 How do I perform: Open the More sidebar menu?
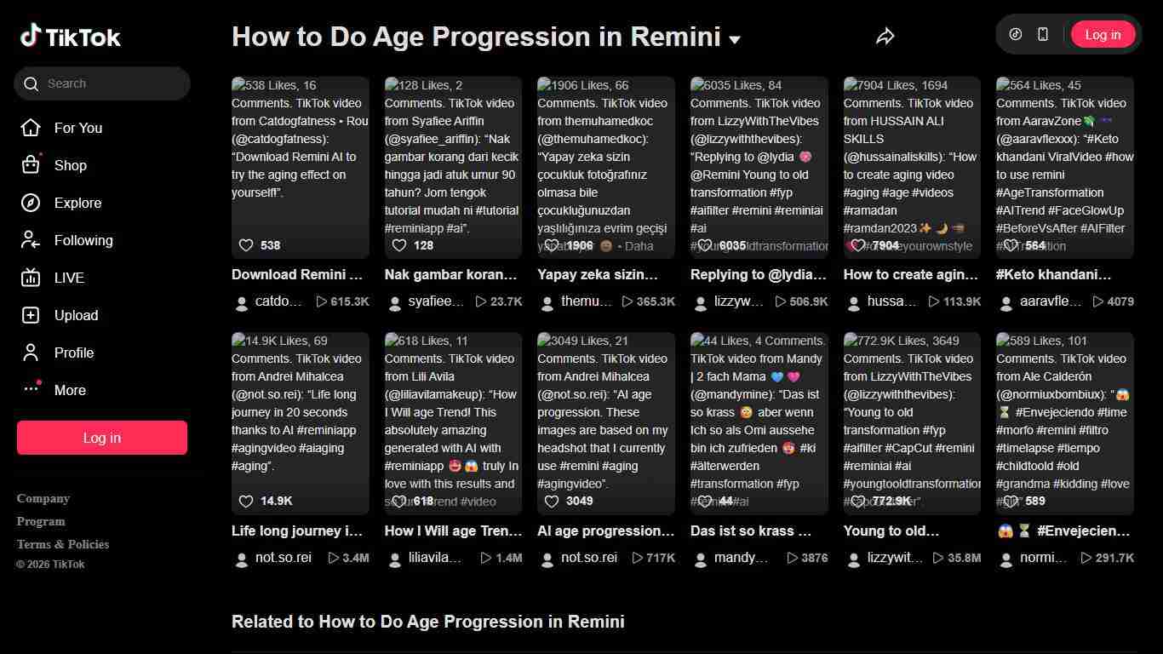70,390
